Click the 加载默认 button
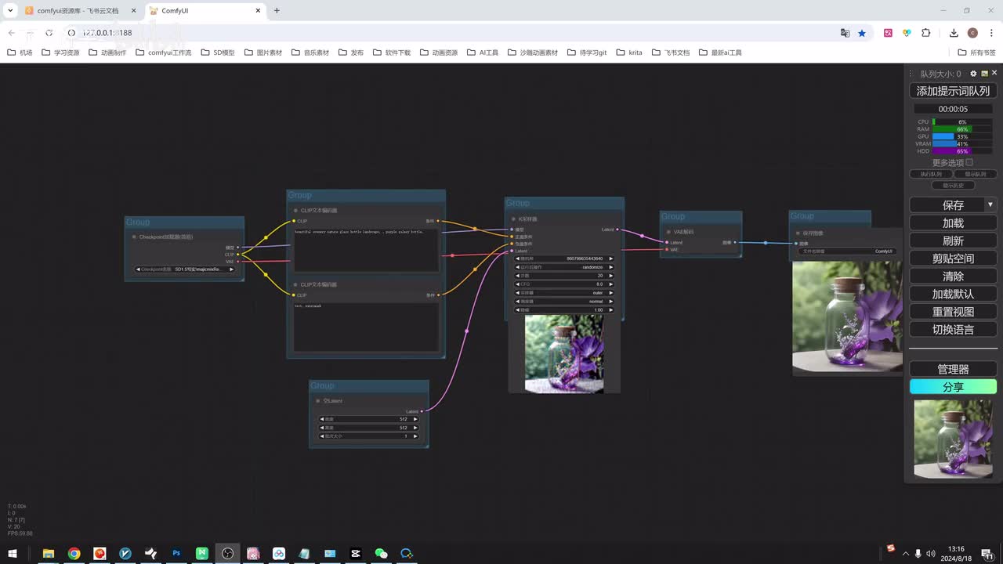 pyautogui.click(x=953, y=294)
